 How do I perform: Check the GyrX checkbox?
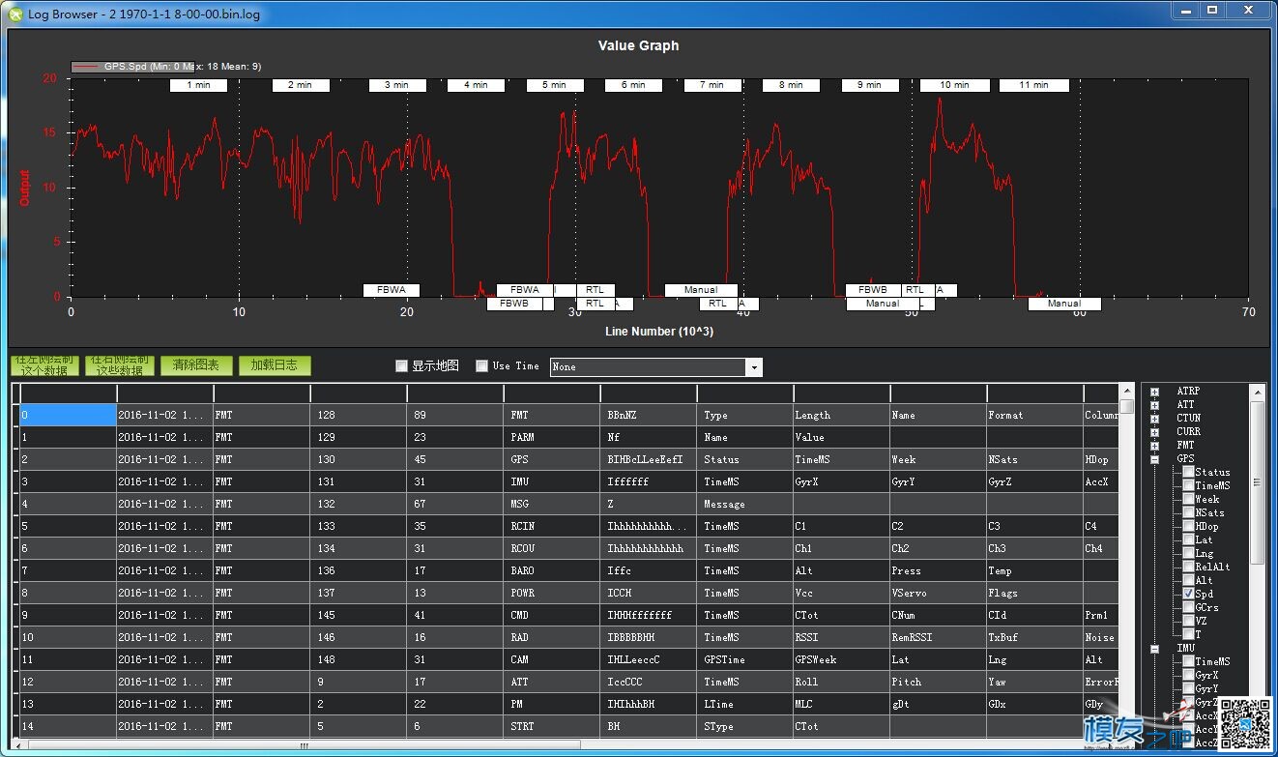(x=1188, y=675)
